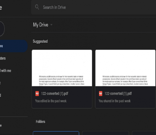
Task: Click the Suggested section label
Action: pos(40,41)
